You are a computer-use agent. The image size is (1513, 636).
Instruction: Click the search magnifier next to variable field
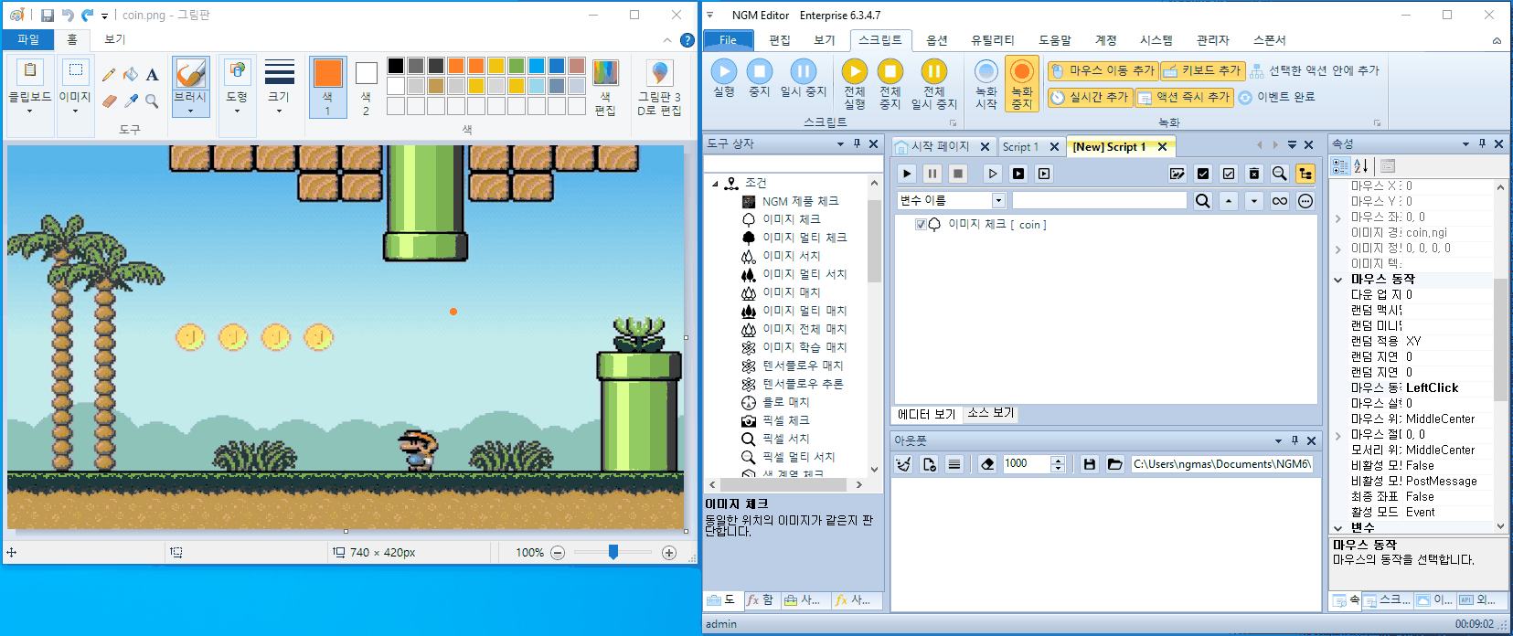[1203, 201]
